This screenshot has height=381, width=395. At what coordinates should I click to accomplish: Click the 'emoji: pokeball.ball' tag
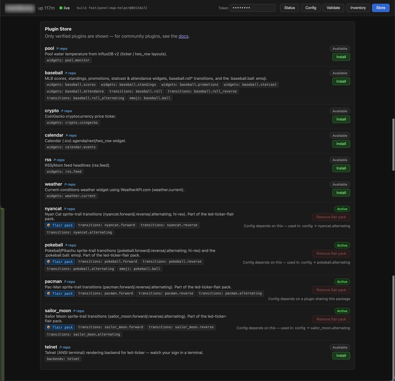coord(140,269)
